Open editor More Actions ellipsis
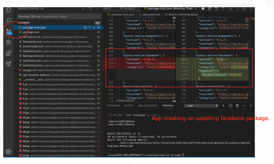The image size is (274, 164). (251, 9)
